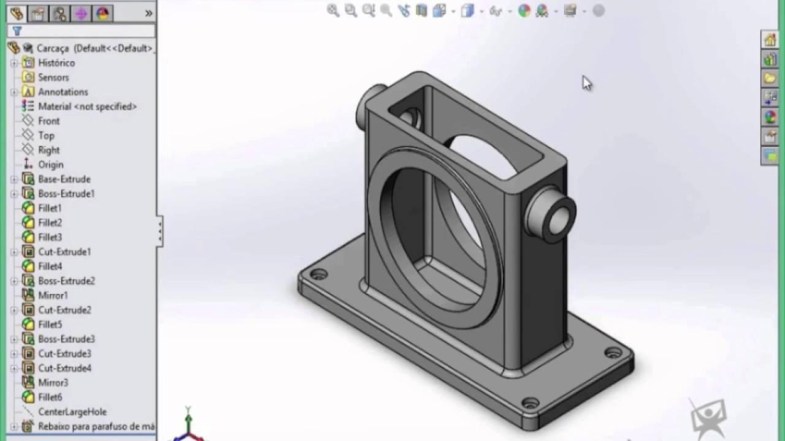Open Design Library in the task pane

770,59
